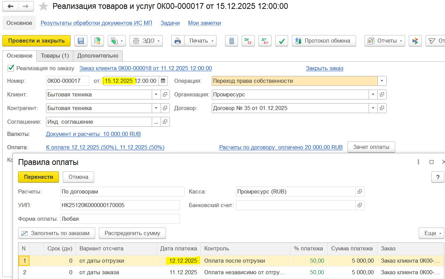
Task: Expand the Договор dropdown arrow
Action: coord(373,108)
